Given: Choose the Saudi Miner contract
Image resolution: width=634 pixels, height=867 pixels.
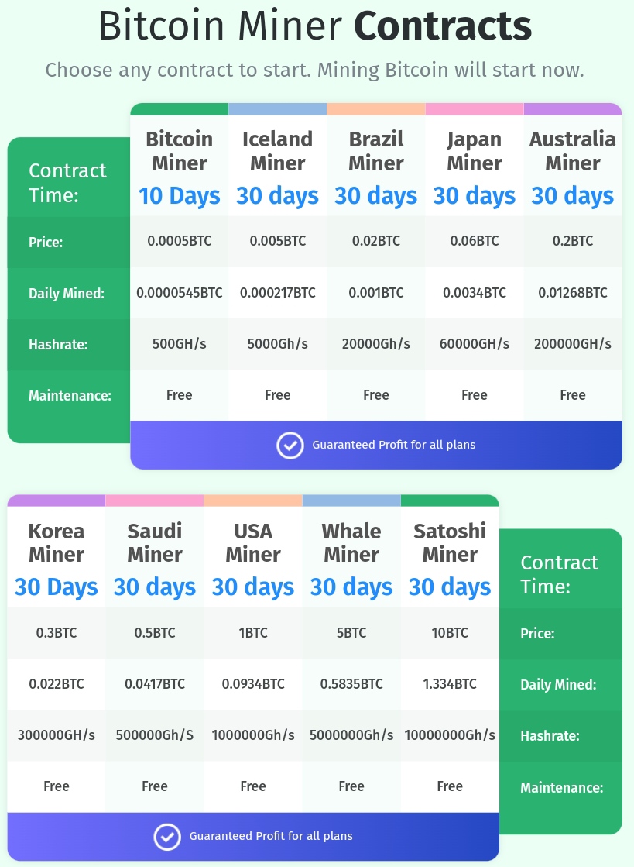Looking at the screenshot, I should (x=155, y=558).
